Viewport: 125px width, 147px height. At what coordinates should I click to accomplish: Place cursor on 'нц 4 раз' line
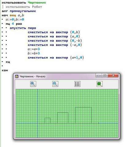[x=14, y=24]
